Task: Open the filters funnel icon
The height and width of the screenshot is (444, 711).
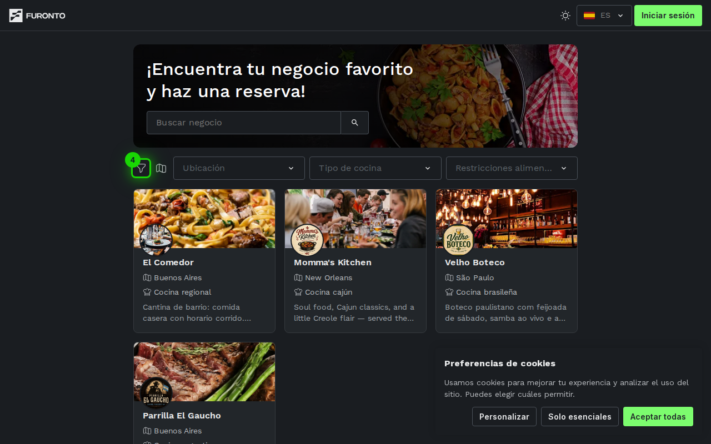Action: tap(141, 168)
